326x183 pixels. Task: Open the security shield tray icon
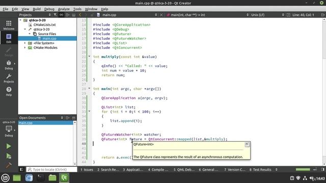click(x=298, y=178)
